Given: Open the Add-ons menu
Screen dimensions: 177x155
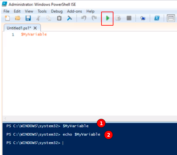Looking at the screenshot, I should coord(74,11).
